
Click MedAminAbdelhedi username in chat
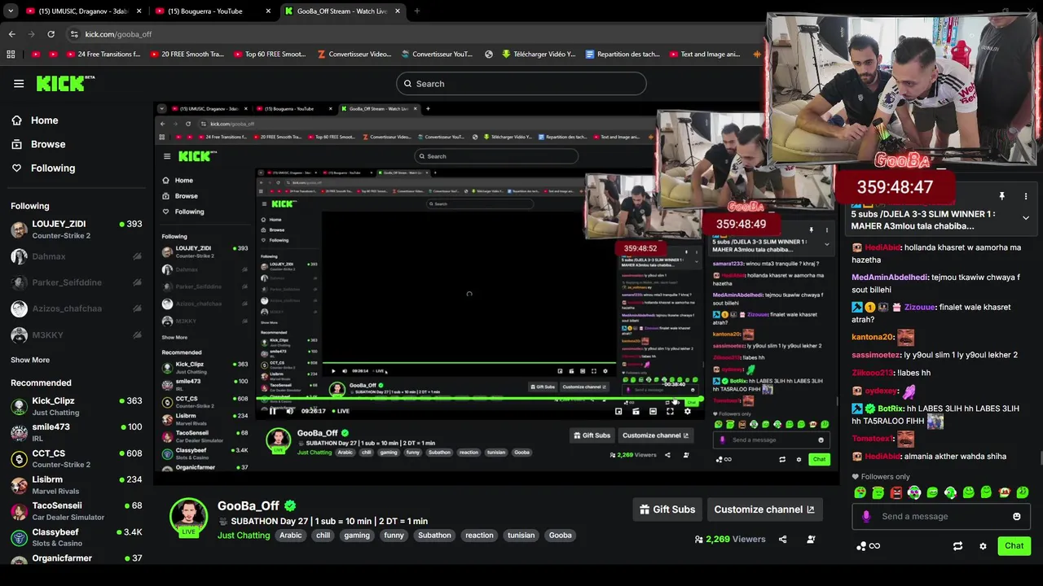tap(890, 278)
